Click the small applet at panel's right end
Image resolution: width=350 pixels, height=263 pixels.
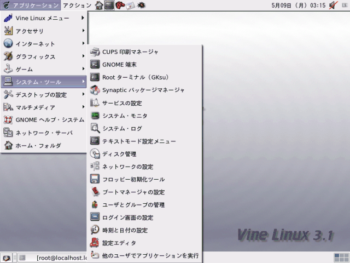345,5
